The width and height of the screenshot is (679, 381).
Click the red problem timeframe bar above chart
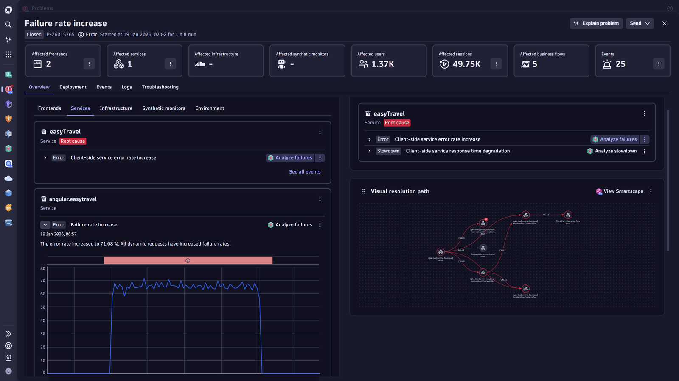(x=188, y=260)
